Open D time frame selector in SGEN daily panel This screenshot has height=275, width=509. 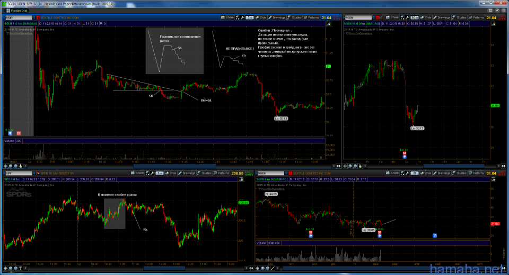pyautogui.click(x=415, y=173)
